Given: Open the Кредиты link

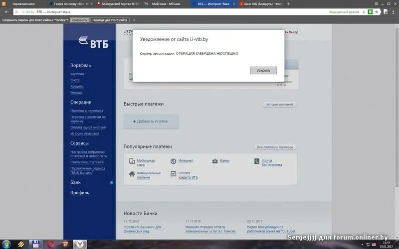Looking at the screenshot, I should pos(77,86).
